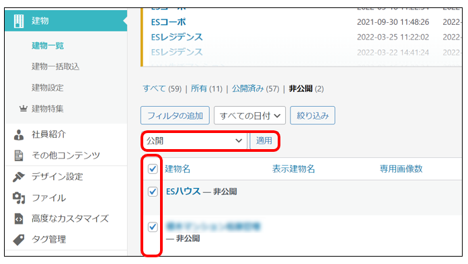Go to その他コンテンツ menu item
The width and height of the screenshot is (468, 264).
(66, 155)
